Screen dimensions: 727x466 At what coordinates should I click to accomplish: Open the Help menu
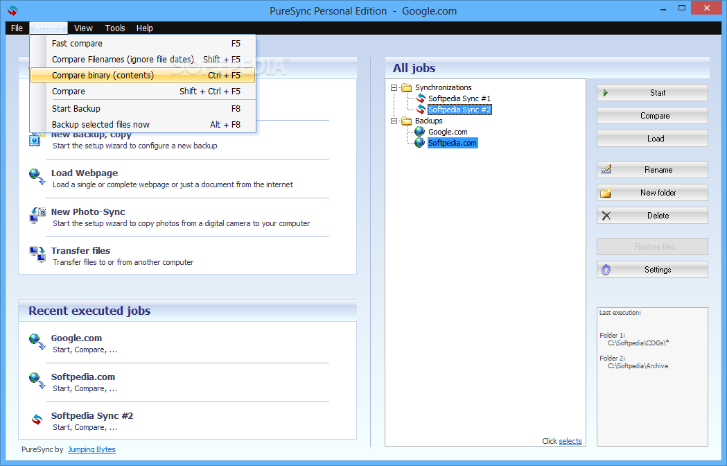pos(145,28)
